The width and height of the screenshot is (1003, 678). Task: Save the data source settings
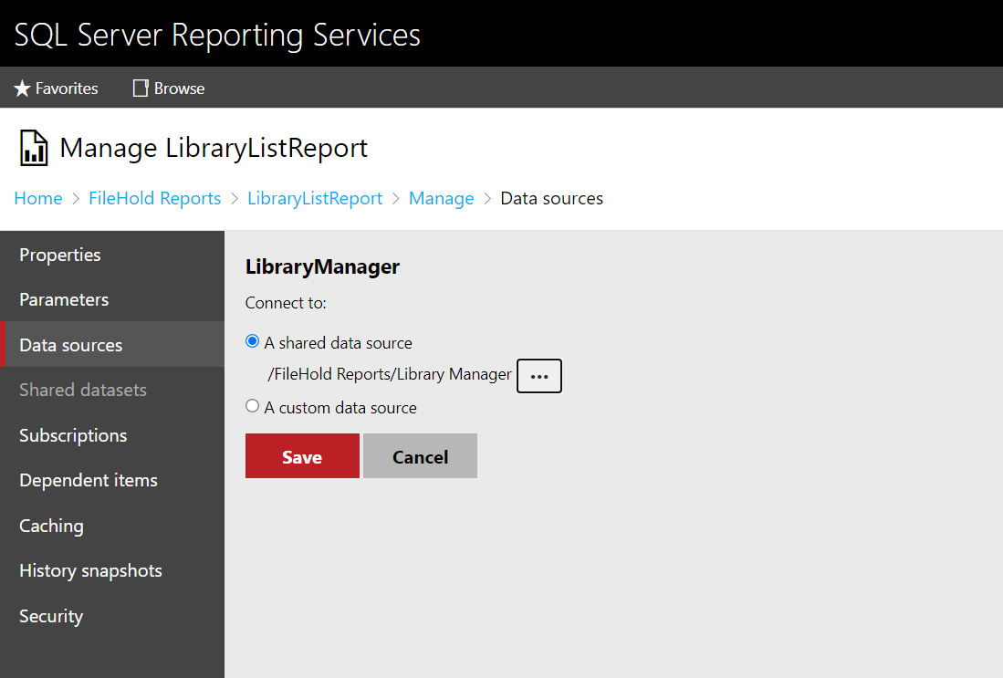(302, 455)
